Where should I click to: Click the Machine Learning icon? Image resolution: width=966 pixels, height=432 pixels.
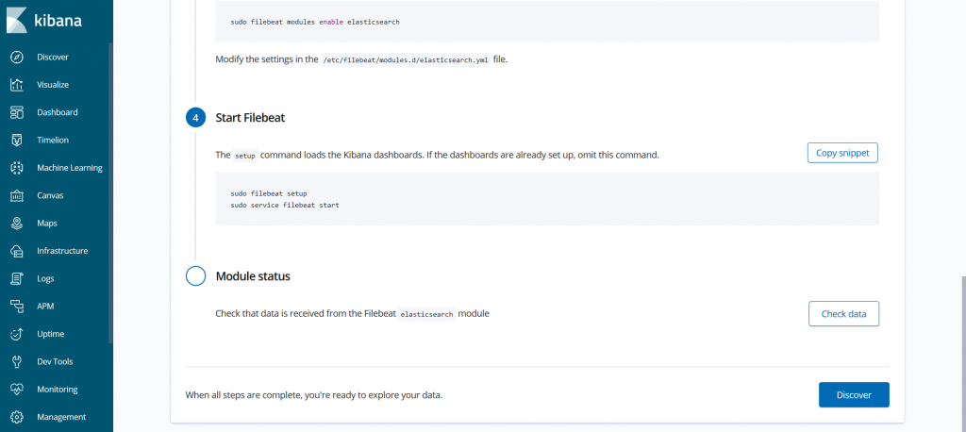click(17, 168)
